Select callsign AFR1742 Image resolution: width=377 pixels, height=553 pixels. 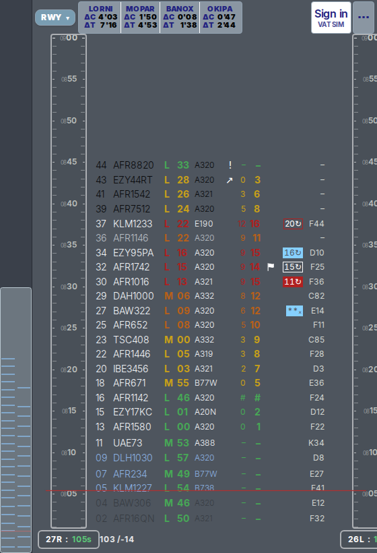point(131,266)
